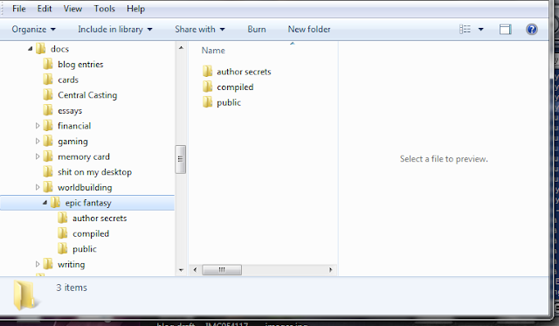Expand the writing folder node

(x=38, y=264)
